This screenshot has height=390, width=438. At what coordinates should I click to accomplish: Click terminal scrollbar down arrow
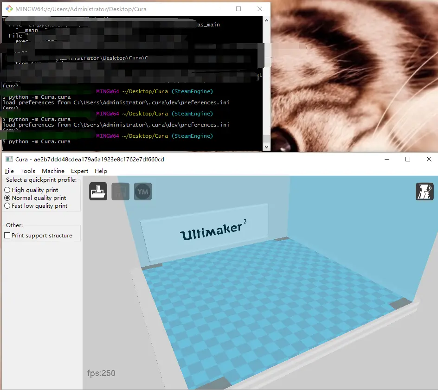266,147
